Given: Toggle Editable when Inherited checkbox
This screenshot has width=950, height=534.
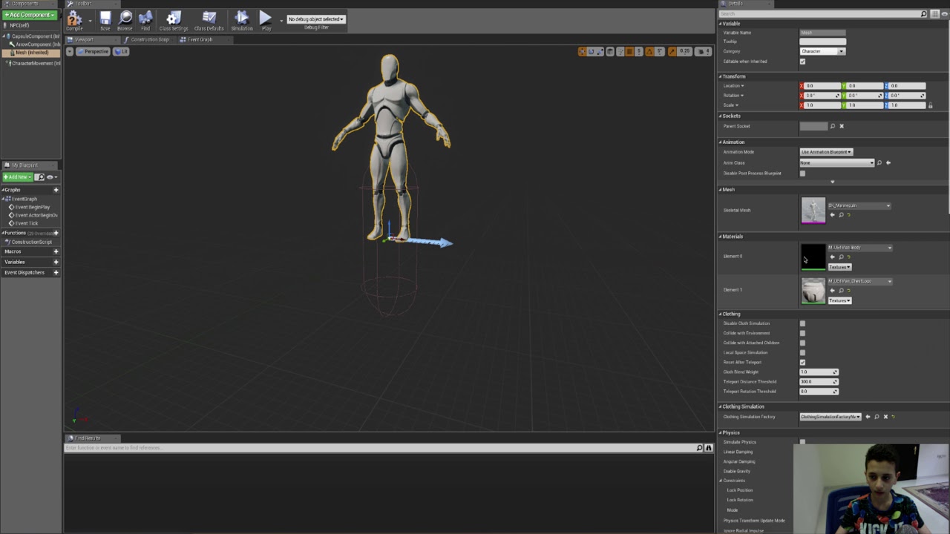Looking at the screenshot, I should (x=802, y=62).
